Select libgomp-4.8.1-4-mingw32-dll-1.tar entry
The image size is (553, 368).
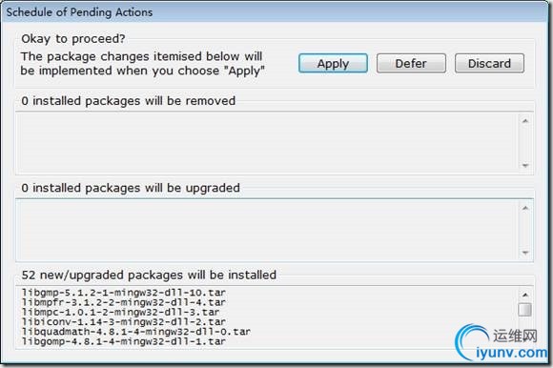pos(124,341)
